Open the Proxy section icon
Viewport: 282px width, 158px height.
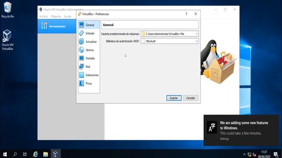[82, 83]
